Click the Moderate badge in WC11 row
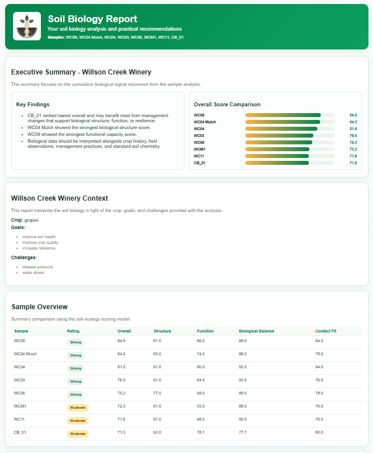Image resolution: width=373 pixels, height=453 pixels. click(x=78, y=421)
